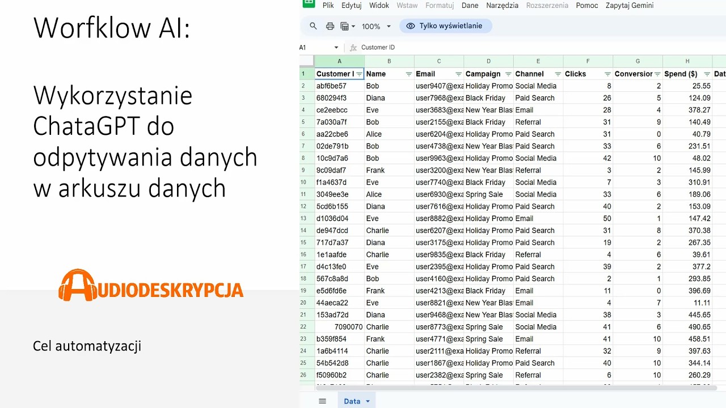The width and height of the screenshot is (726, 408).
Task: Select column A header
Action: tap(339, 61)
